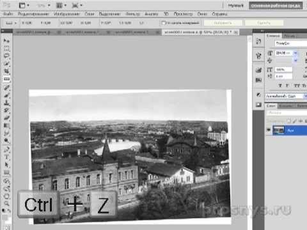Switch to the Каналы tab
This screenshot has width=307, height=230.
[x=286, y=105]
